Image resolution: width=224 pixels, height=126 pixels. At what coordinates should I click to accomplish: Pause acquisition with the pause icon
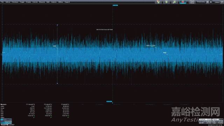pyautogui.click(x=208, y=2)
